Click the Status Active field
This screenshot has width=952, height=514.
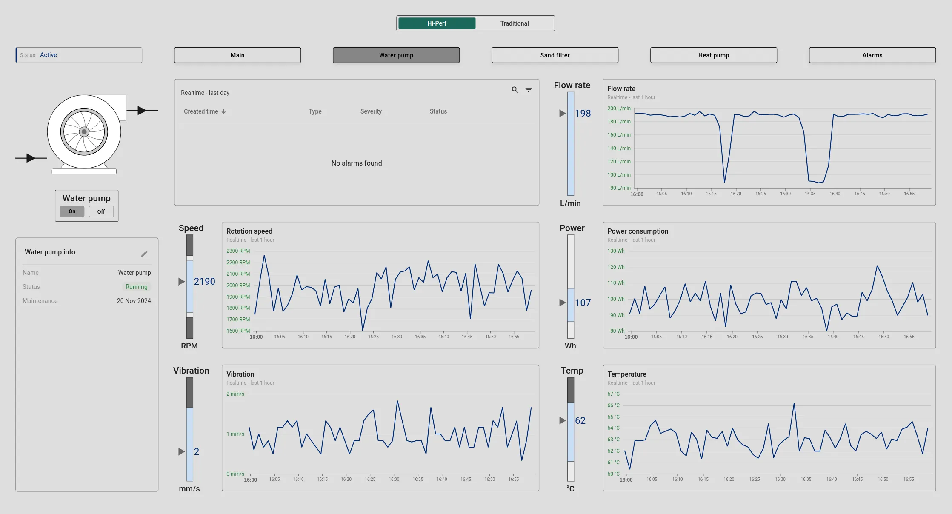[x=79, y=55]
